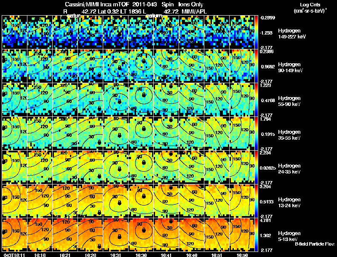Click the 'MIMI/APL' label in header
This screenshot has height=257, width=337.
[194, 11]
